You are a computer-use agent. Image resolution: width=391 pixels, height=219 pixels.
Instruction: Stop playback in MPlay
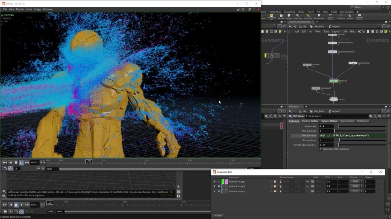(16, 162)
